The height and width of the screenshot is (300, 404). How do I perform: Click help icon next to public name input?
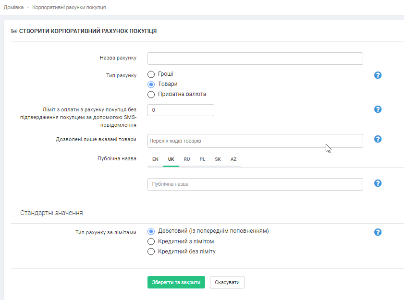pos(378,183)
